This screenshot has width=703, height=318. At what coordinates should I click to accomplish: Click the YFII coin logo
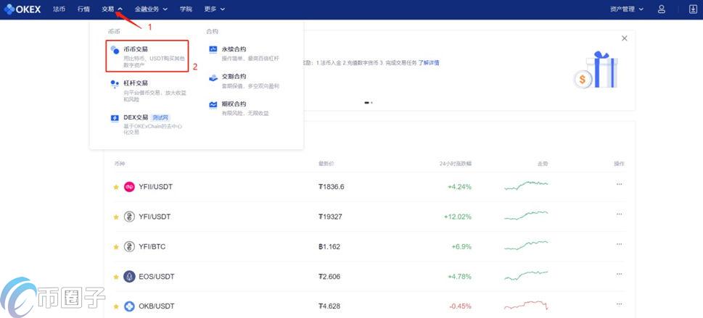click(x=129, y=187)
